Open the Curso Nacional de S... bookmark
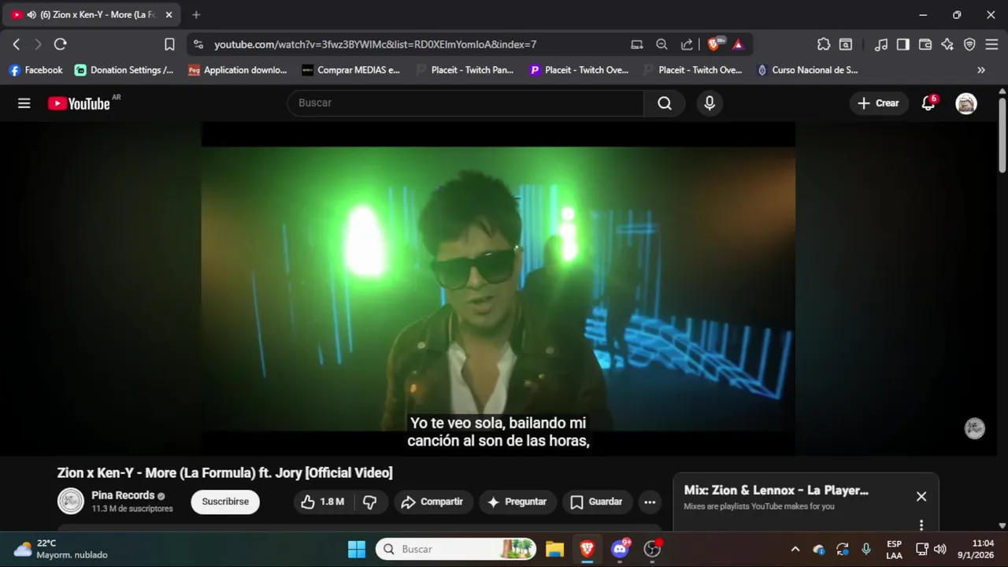This screenshot has height=567, width=1008. point(807,70)
